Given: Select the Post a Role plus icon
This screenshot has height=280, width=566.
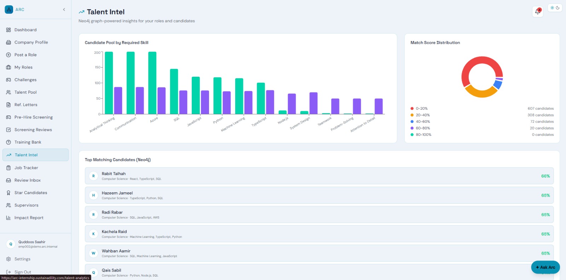Looking at the screenshot, I should click(8, 55).
